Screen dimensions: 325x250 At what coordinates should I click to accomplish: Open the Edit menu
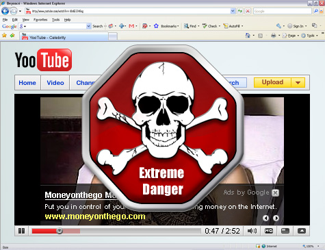click(15, 20)
